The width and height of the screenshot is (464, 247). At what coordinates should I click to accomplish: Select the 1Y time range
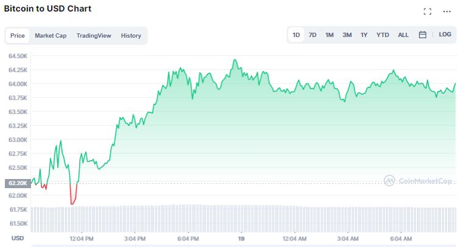pyautogui.click(x=364, y=35)
